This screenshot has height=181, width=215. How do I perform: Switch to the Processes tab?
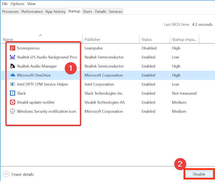click(10, 12)
